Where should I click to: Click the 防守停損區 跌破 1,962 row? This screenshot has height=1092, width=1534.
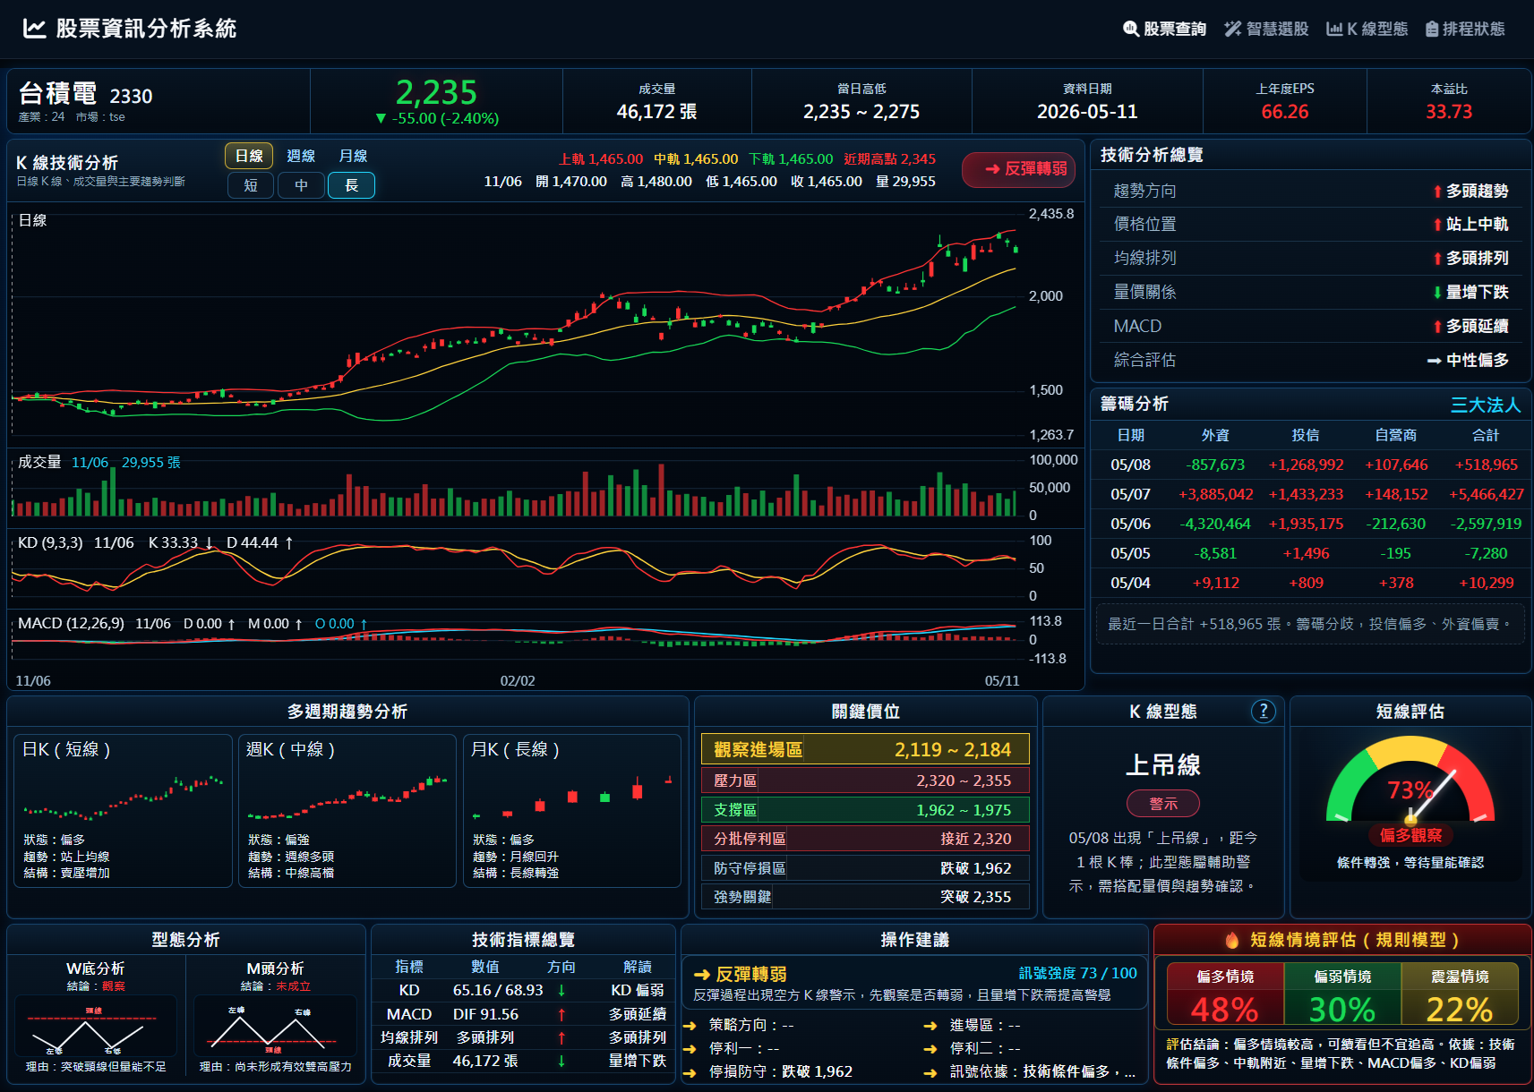865,868
